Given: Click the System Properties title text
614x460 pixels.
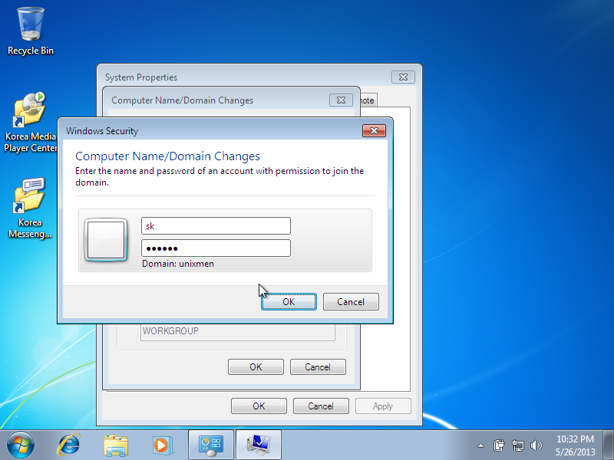Looking at the screenshot, I should click(141, 77).
